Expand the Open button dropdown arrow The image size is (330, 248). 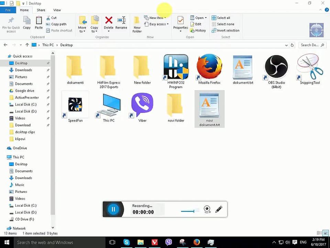[x=206, y=18]
